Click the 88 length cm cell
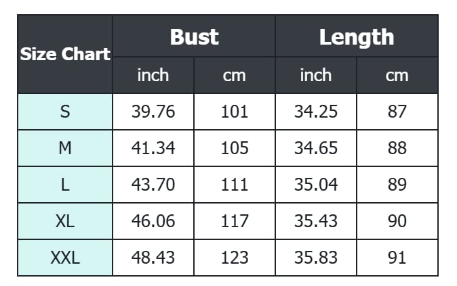Viewport: 457px width, 286px height. click(397, 148)
